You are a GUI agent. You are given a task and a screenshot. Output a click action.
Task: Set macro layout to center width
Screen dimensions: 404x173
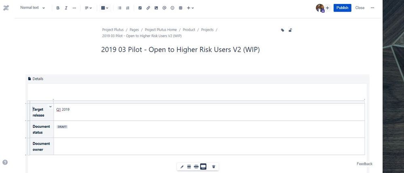(189, 167)
